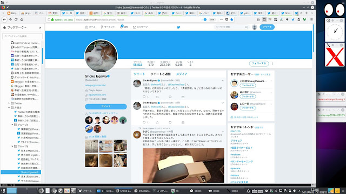Open the photo in the retweeted tweet

point(183,165)
